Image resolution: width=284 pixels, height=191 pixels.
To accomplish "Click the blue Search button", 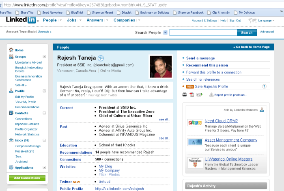I will pos(247,32).
